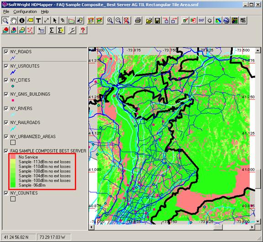Viewport: 263px width, 242px height.
Task: Click the magnifier with red X
Action: click(x=126, y=21)
